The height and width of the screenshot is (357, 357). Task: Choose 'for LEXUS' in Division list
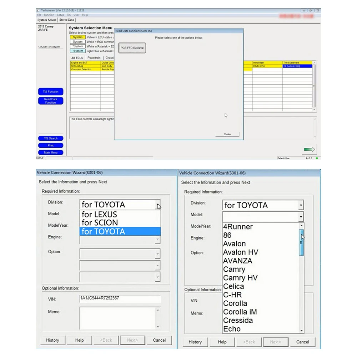pyautogui.click(x=120, y=214)
